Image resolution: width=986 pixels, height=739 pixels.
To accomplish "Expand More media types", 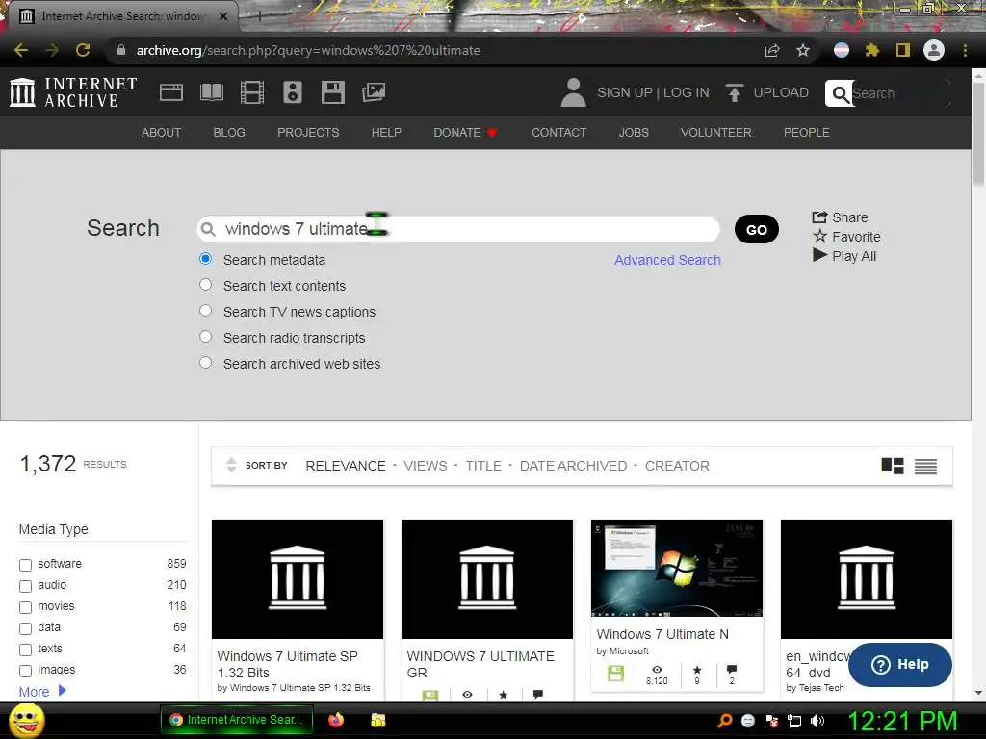I will (42, 691).
